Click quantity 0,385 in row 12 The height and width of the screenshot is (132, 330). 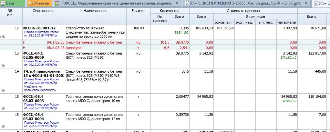click(x=184, y=28)
